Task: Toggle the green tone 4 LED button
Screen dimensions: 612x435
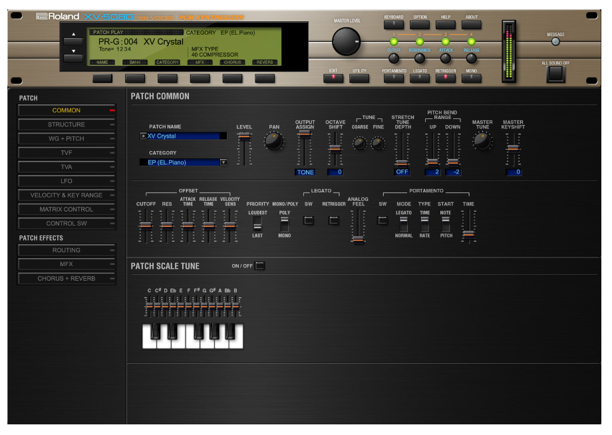Action: 472,42
